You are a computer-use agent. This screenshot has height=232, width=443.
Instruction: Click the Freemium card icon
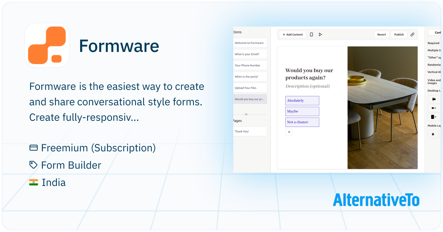(x=34, y=148)
